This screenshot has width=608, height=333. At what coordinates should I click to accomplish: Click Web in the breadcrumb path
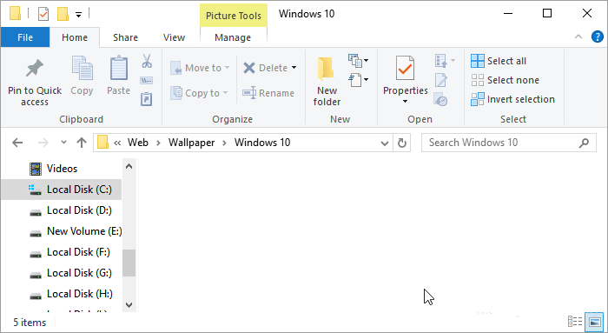click(x=138, y=143)
